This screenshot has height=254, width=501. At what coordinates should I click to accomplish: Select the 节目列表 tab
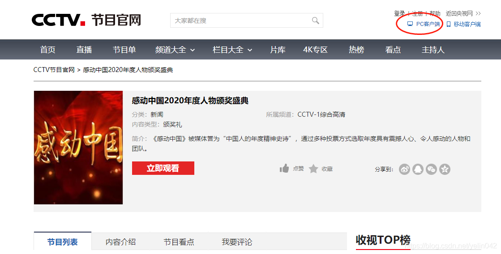(x=63, y=241)
